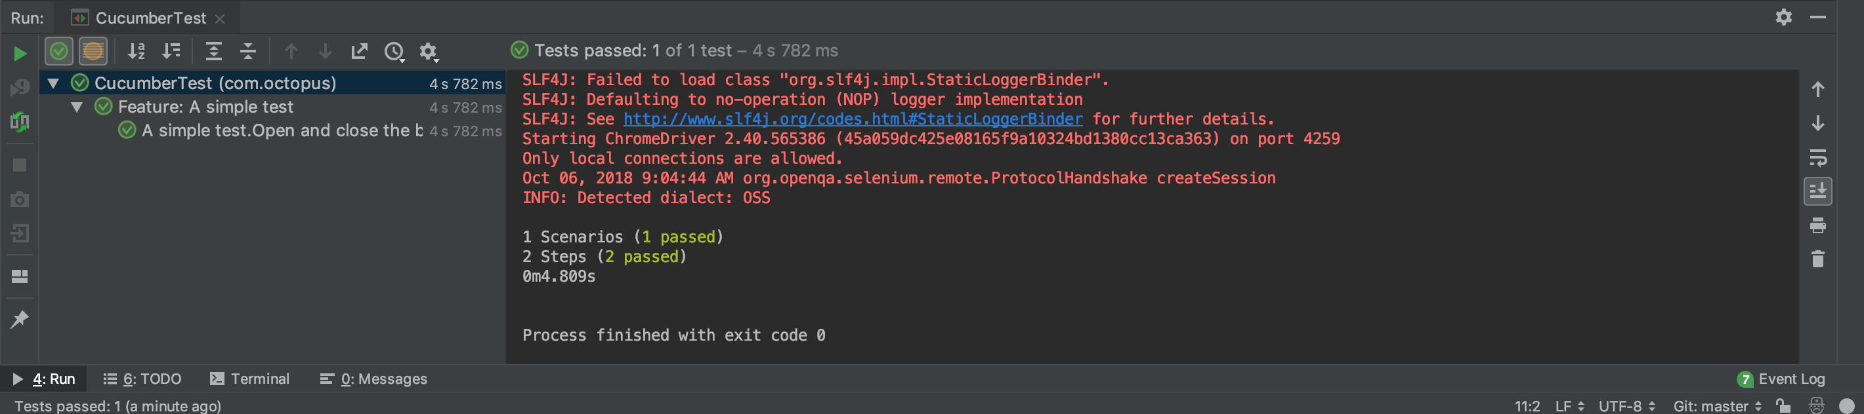Open the 6: TODO tool window

[x=142, y=379]
